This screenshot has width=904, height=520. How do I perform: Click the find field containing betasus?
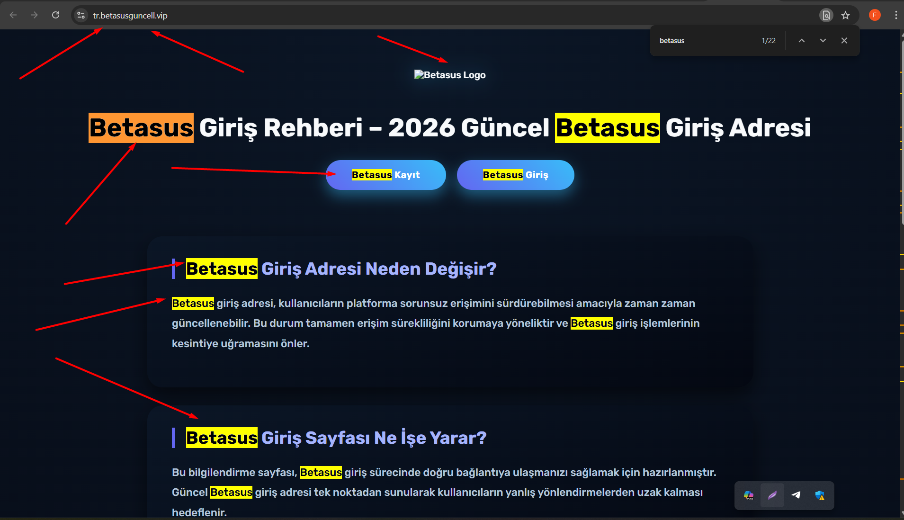click(x=706, y=41)
